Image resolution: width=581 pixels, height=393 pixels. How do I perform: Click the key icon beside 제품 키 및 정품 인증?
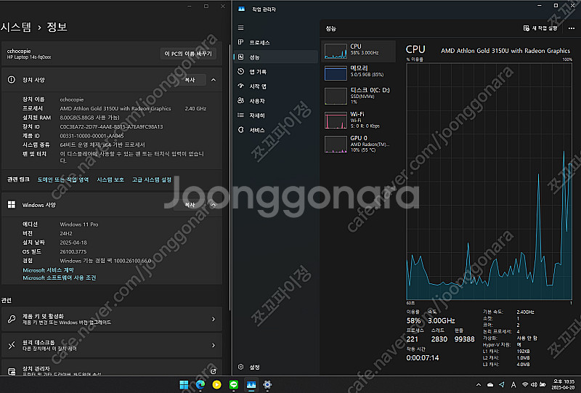pyautogui.click(x=12, y=319)
